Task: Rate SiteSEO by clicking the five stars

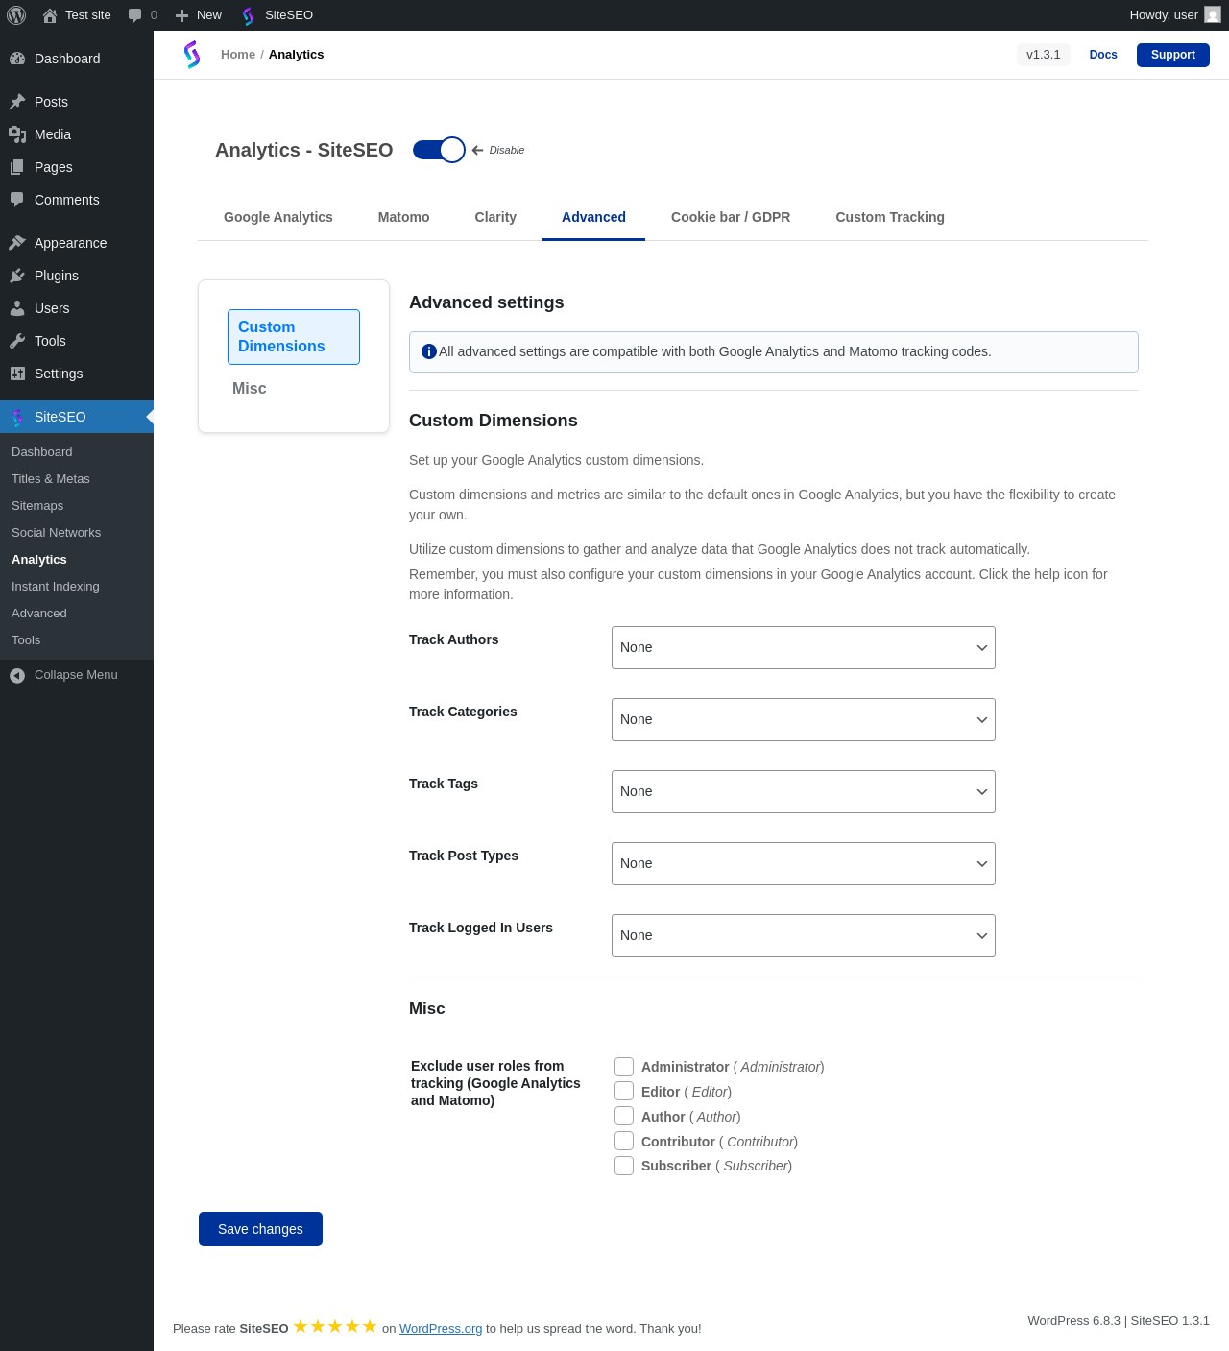Action: [335, 1327]
